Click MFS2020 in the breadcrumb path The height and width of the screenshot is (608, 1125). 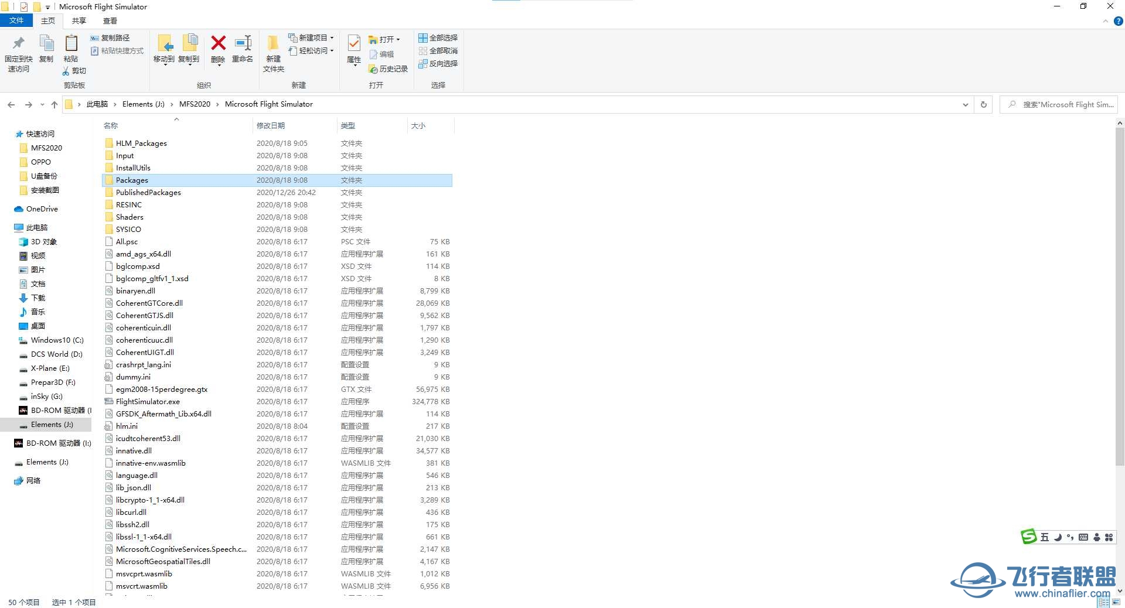pyautogui.click(x=195, y=104)
